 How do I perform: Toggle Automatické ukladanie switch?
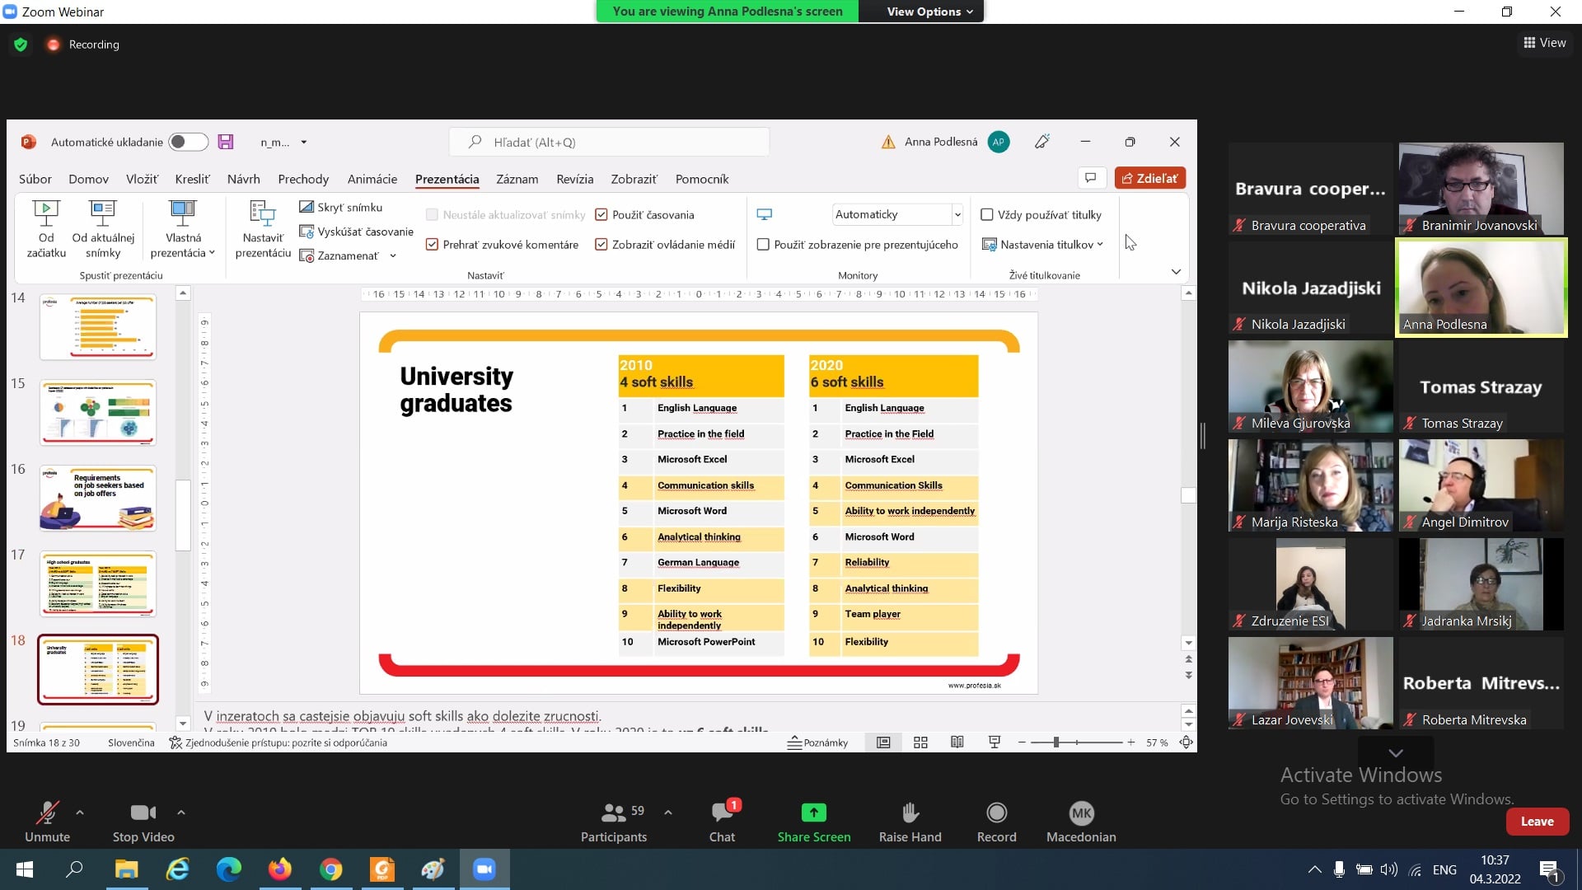coord(188,142)
